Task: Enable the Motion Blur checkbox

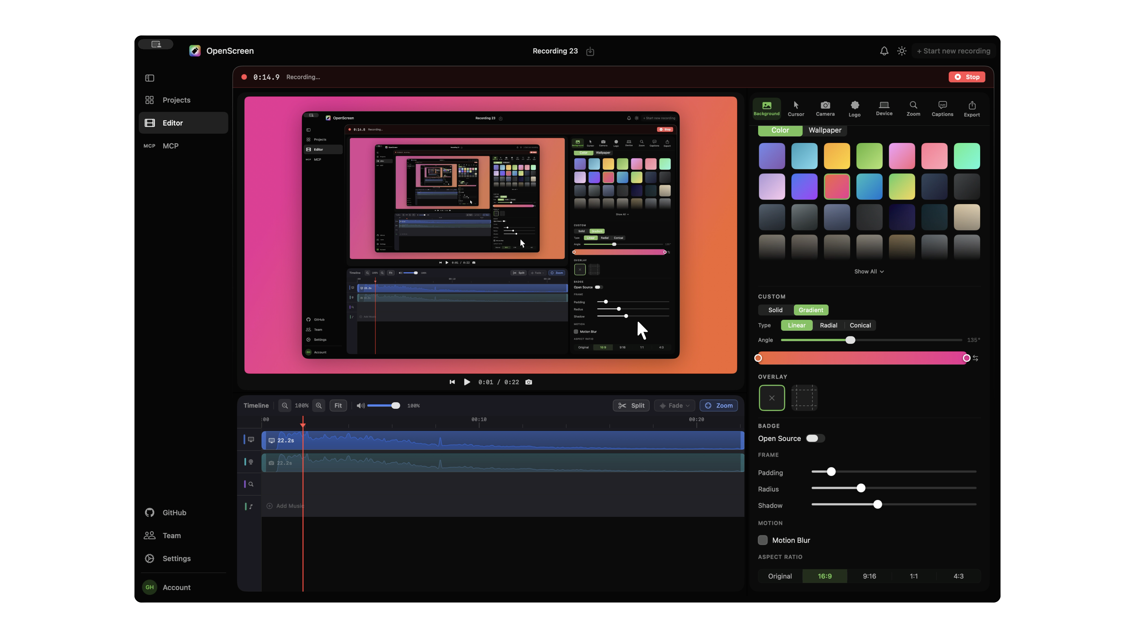Action: 763,540
